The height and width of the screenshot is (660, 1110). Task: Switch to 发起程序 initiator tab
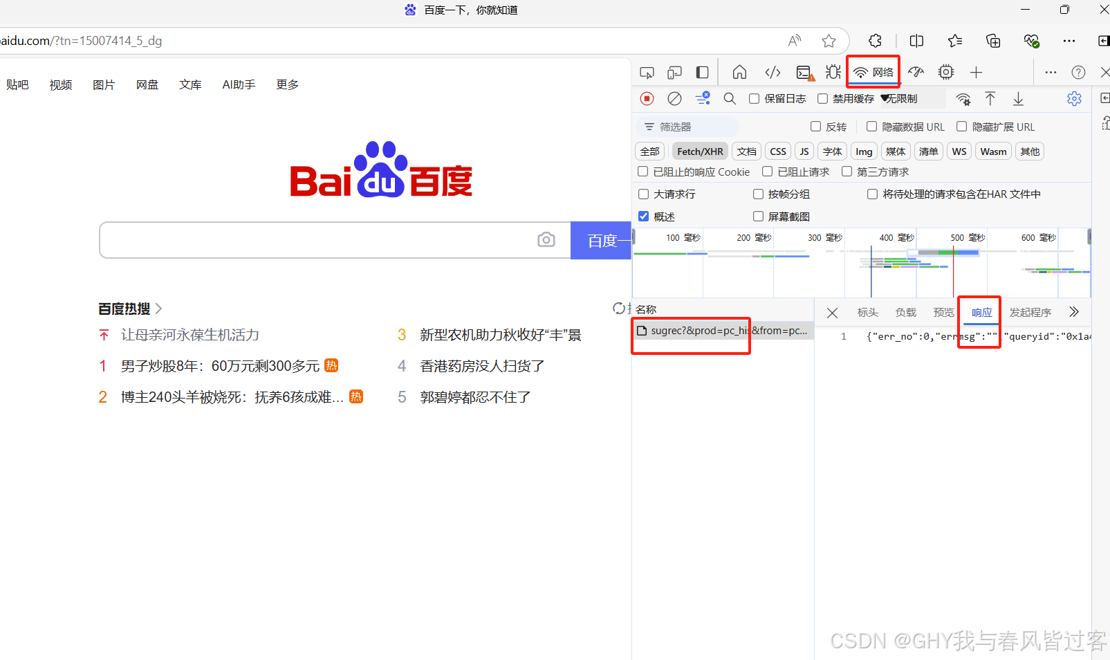[x=1030, y=313]
